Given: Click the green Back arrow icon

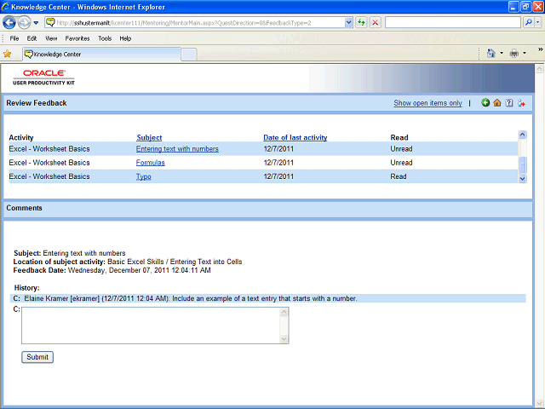Looking at the screenshot, I should point(485,102).
